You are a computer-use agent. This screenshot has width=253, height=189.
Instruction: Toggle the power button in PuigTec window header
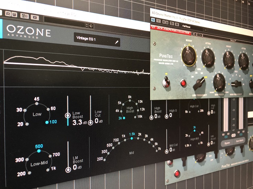click(153, 20)
